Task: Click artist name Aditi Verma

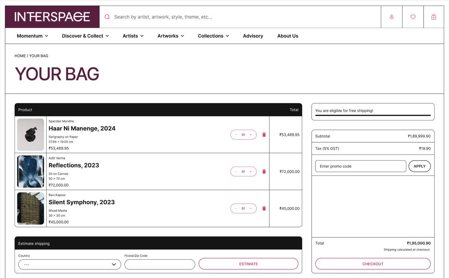Action: tap(57, 158)
